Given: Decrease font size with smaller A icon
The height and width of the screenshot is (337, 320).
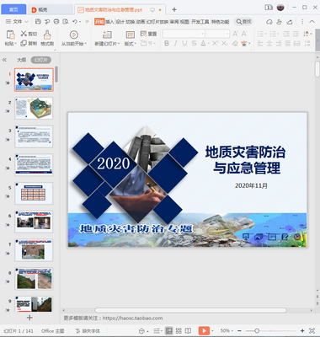Looking at the screenshot, I should coord(244,34).
